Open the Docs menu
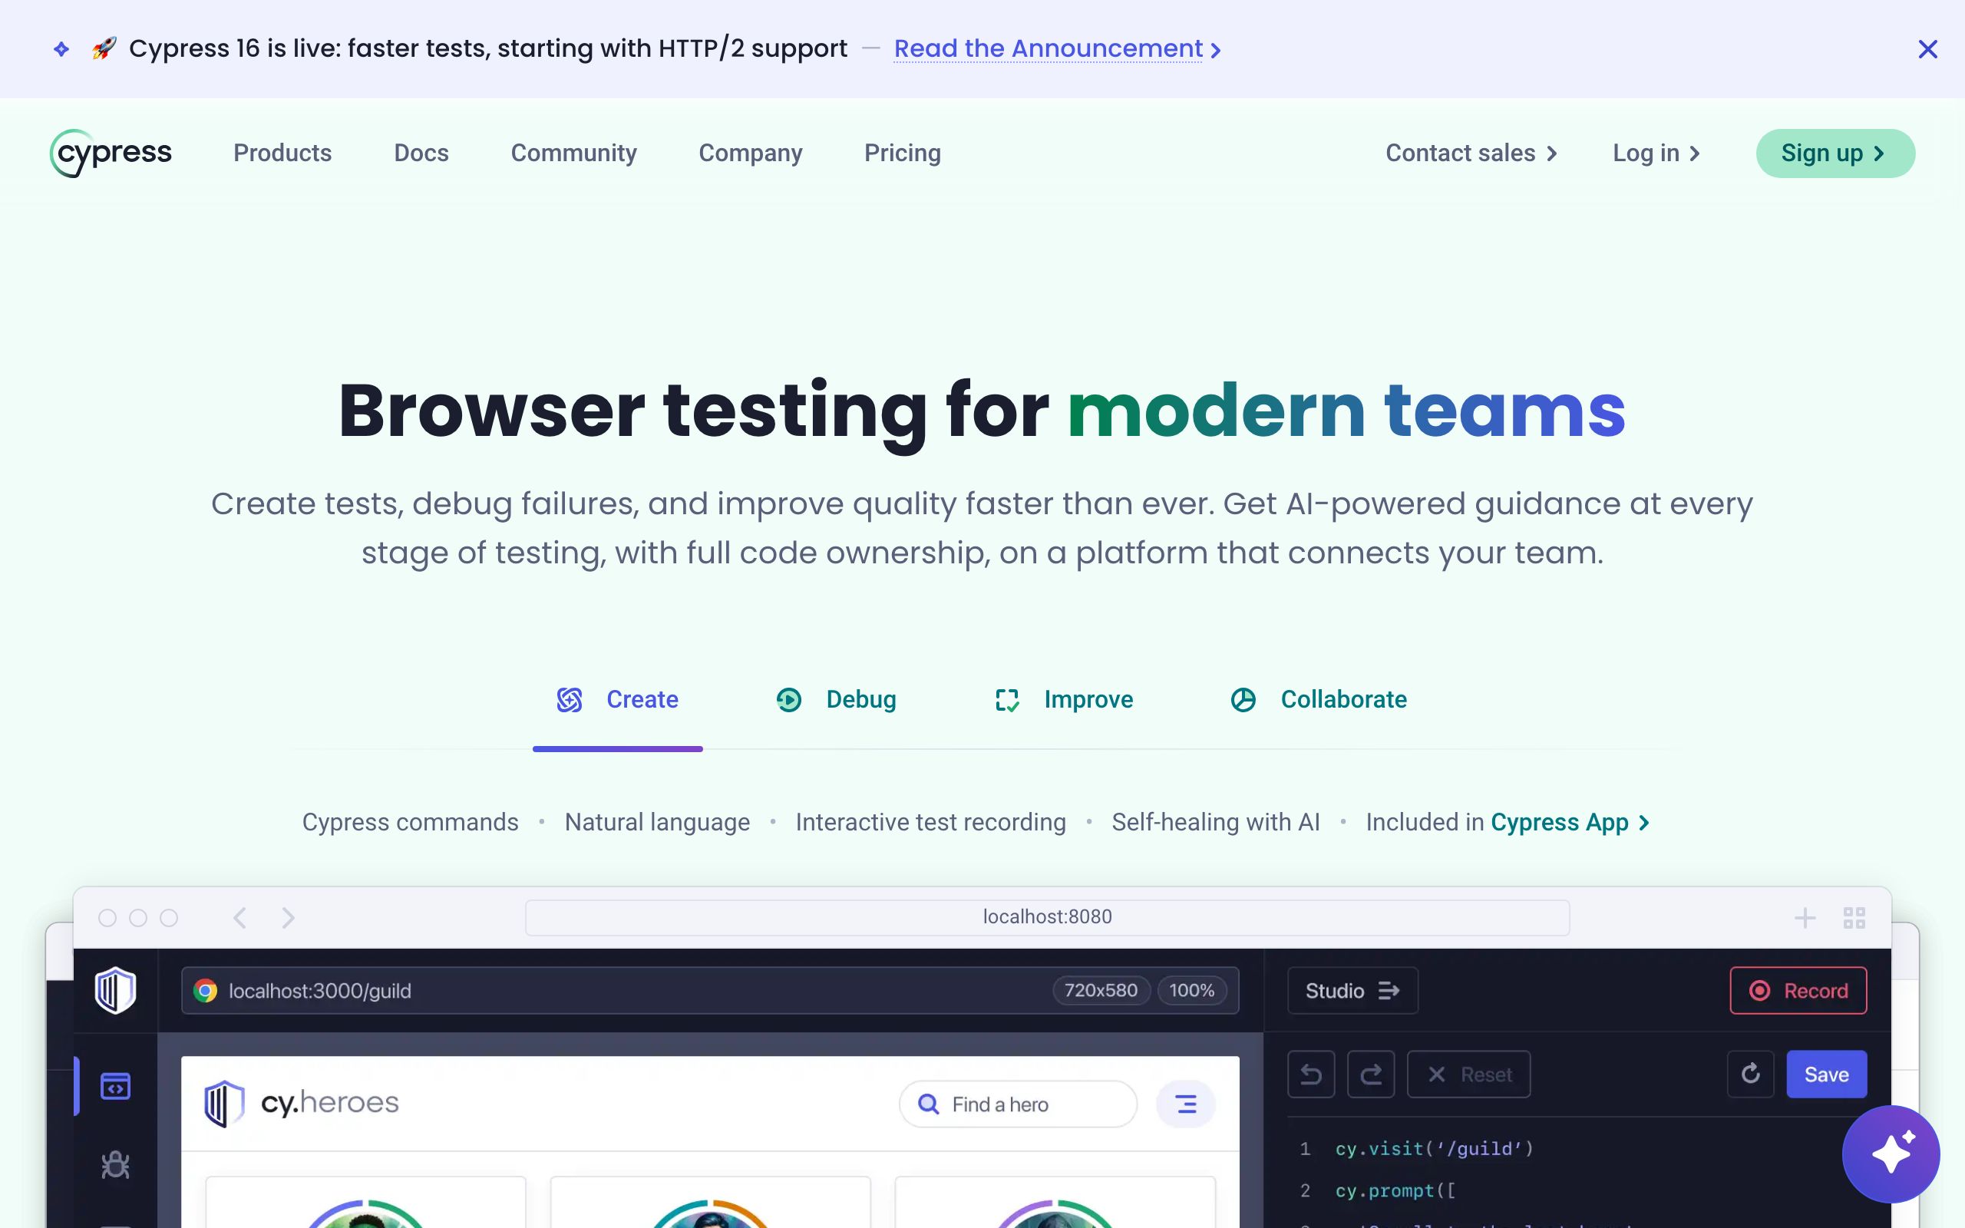The width and height of the screenshot is (1965, 1228). click(421, 153)
